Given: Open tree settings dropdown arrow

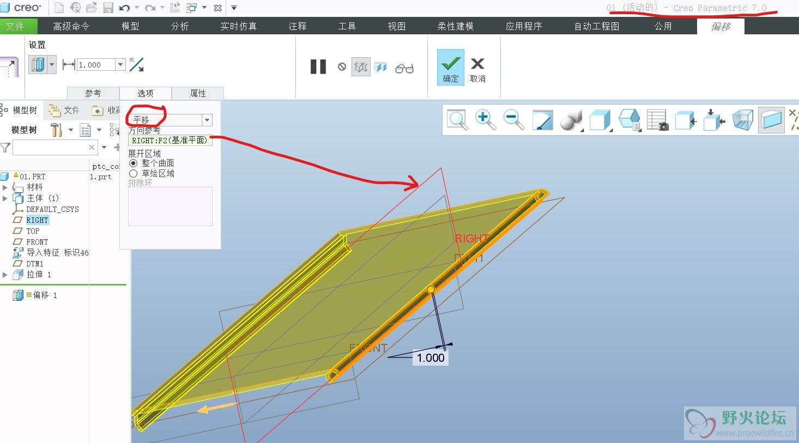Looking at the screenshot, I should tap(70, 130).
